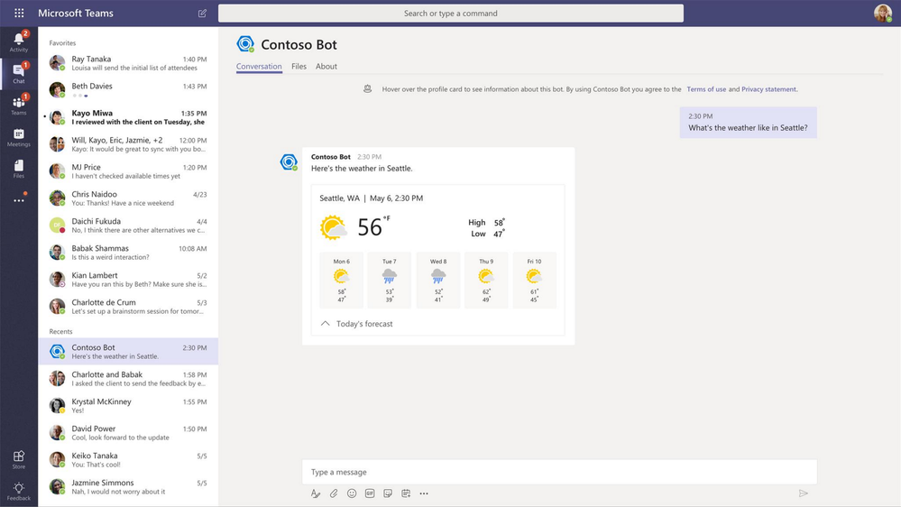Click the search or command box
Viewport: 901px width, 507px height.
(451, 14)
